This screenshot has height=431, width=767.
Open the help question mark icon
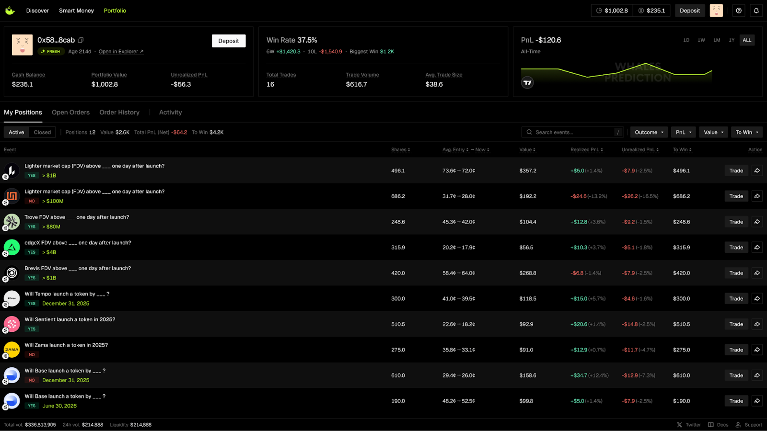point(739,11)
